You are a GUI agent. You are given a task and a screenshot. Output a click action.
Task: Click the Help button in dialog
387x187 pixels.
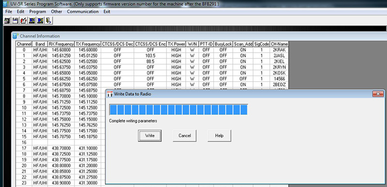pos(219,136)
